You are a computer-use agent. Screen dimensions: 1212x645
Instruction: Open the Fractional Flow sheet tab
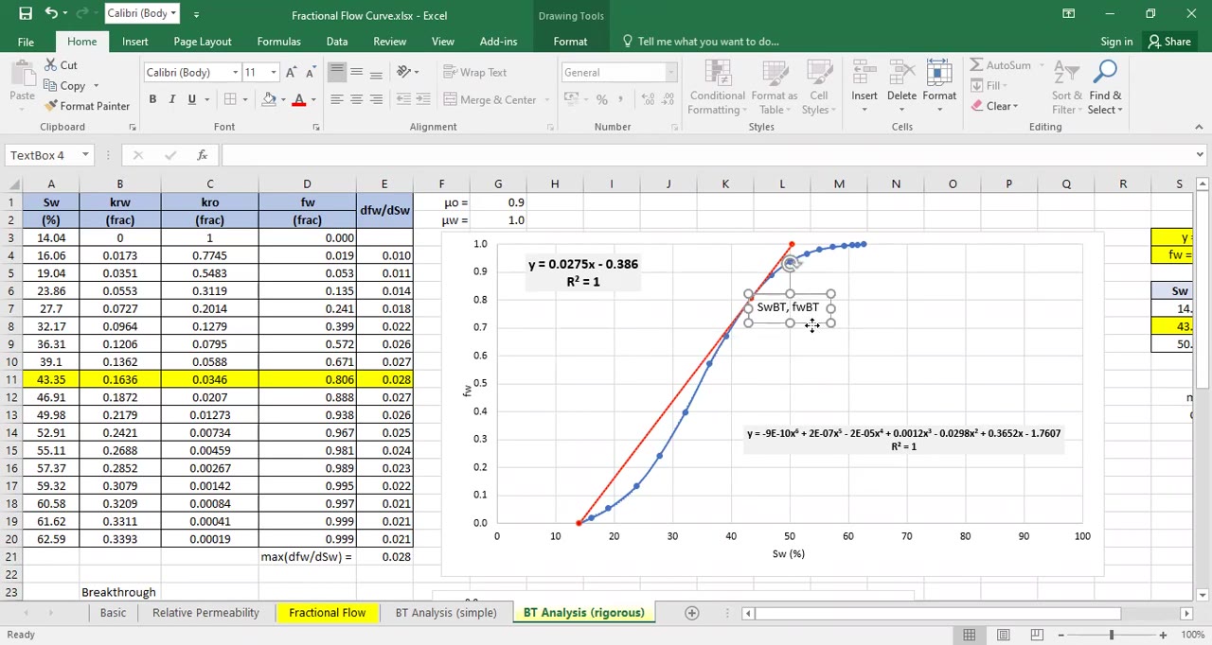(x=327, y=612)
